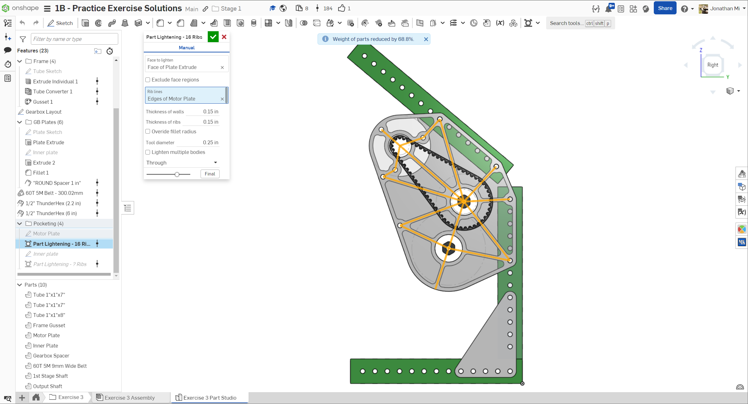Click the Sweep tool icon
The width and height of the screenshot is (748, 404).
coord(112,23)
